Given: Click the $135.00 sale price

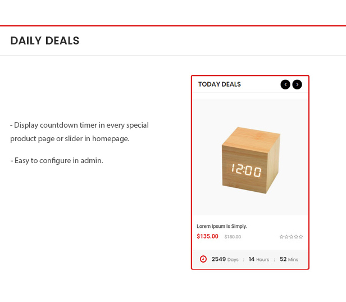Looking at the screenshot, I should [207, 236].
